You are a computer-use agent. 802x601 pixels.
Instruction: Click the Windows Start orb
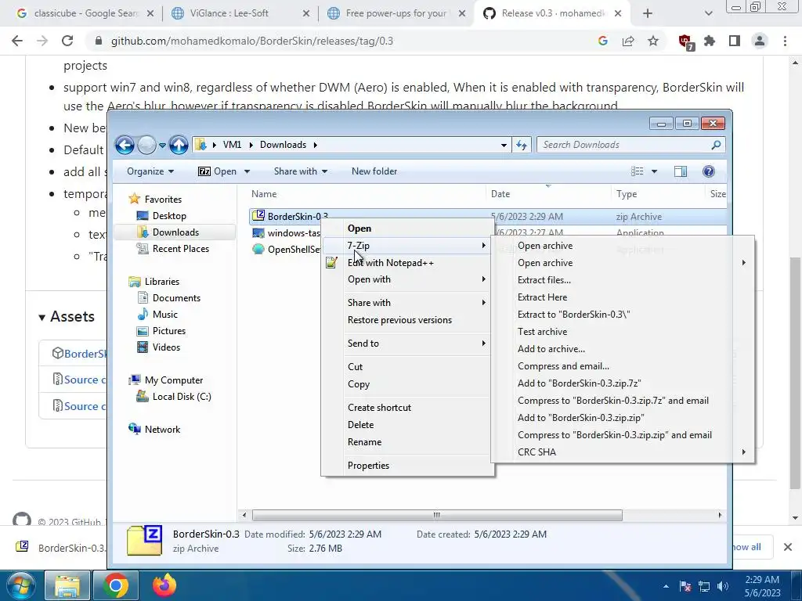(x=20, y=585)
